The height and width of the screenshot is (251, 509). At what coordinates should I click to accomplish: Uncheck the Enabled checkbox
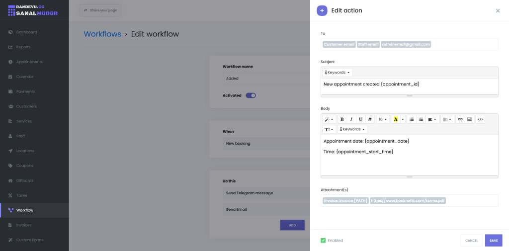323,241
